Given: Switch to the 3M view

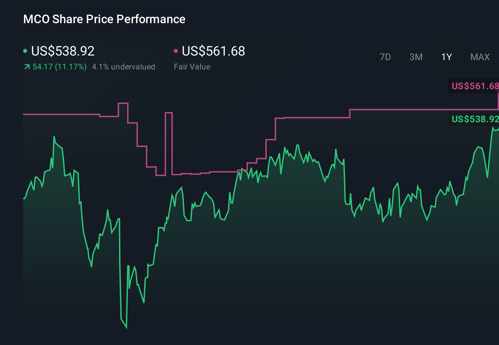Looking at the screenshot, I should [x=416, y=57].
